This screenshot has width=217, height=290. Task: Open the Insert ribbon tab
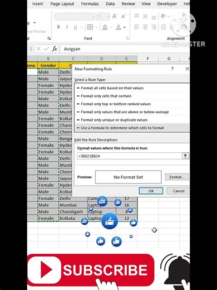click(x=37, y=4)
